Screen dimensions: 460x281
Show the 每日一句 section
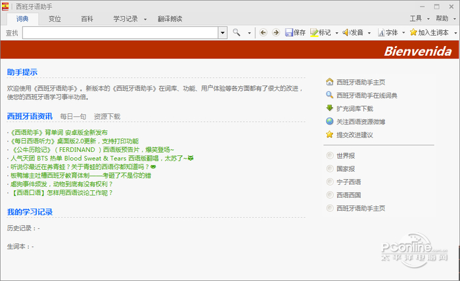(73, 116)
